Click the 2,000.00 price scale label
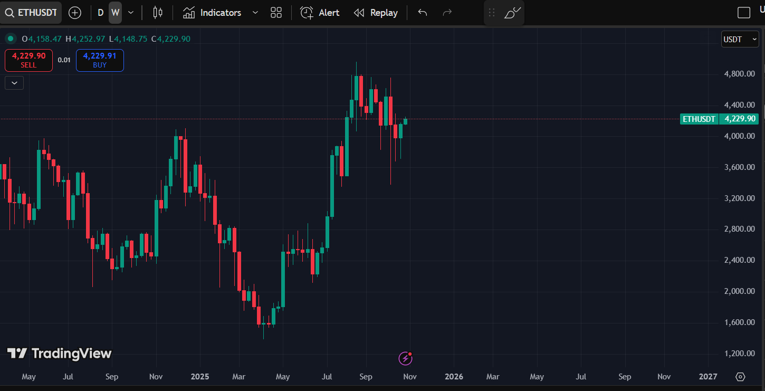 click(739, 291)
